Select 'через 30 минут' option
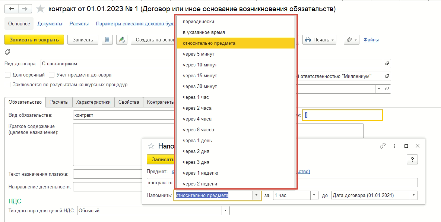Image resolution: width=441 pixels, height=222 pixels. coord(236,87)
